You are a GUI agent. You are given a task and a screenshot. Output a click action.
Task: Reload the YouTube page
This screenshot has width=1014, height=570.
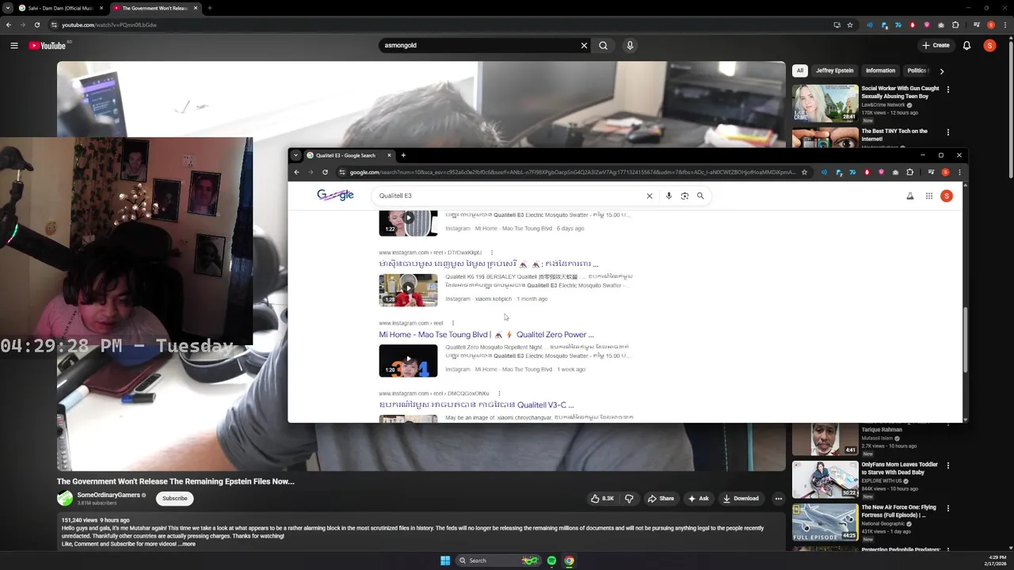36,25
